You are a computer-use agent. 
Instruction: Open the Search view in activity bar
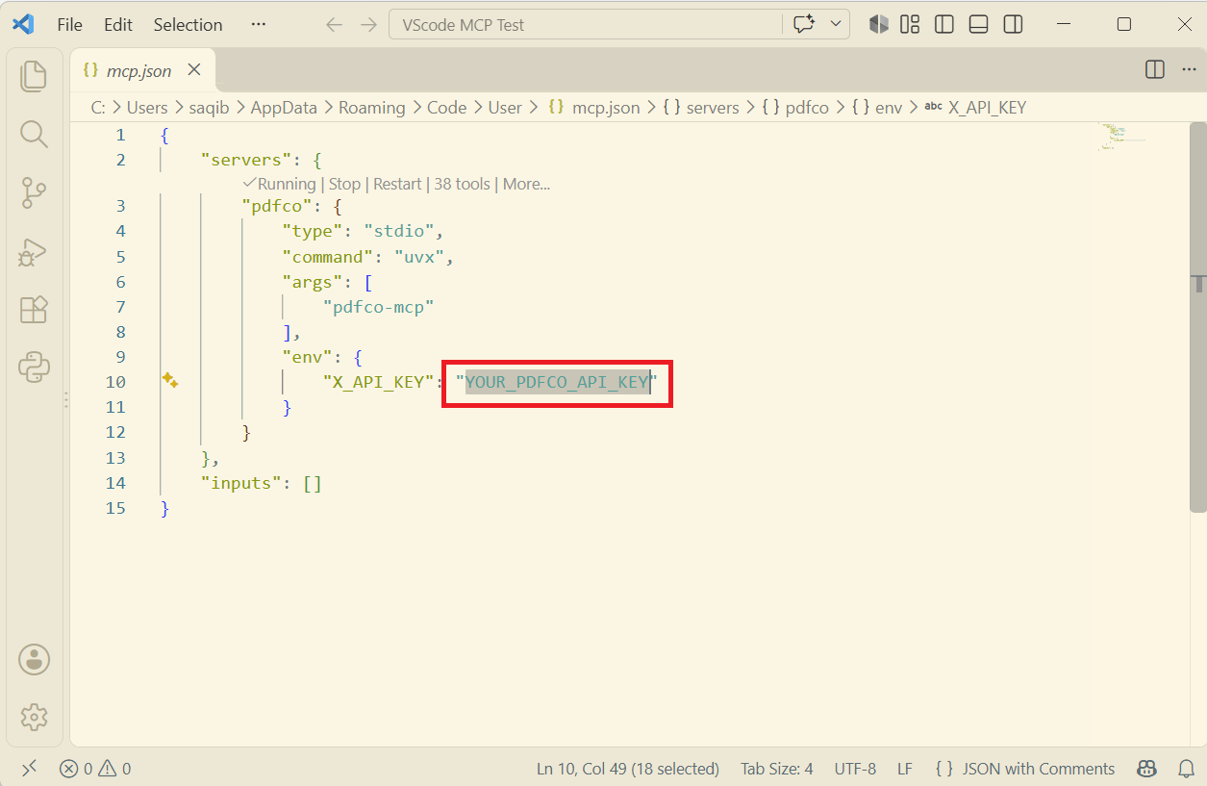pyautogui.click(x=34, y=134)
